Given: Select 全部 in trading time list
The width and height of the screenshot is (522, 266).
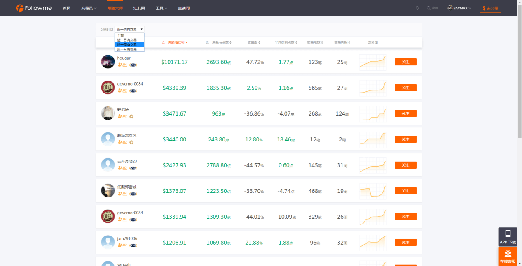Looking at the screenshot, I should 129,35.
